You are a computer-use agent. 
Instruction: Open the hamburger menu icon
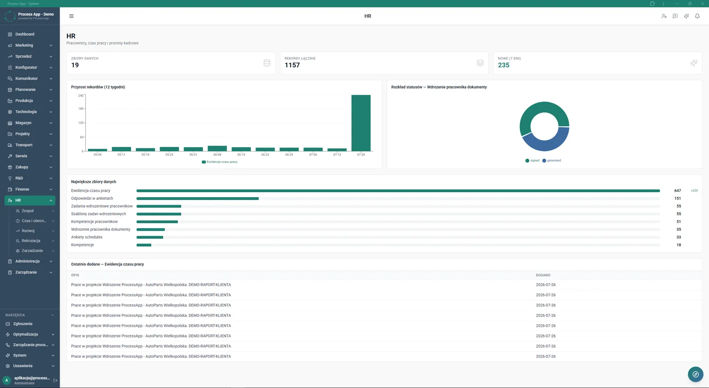(71, 16)
